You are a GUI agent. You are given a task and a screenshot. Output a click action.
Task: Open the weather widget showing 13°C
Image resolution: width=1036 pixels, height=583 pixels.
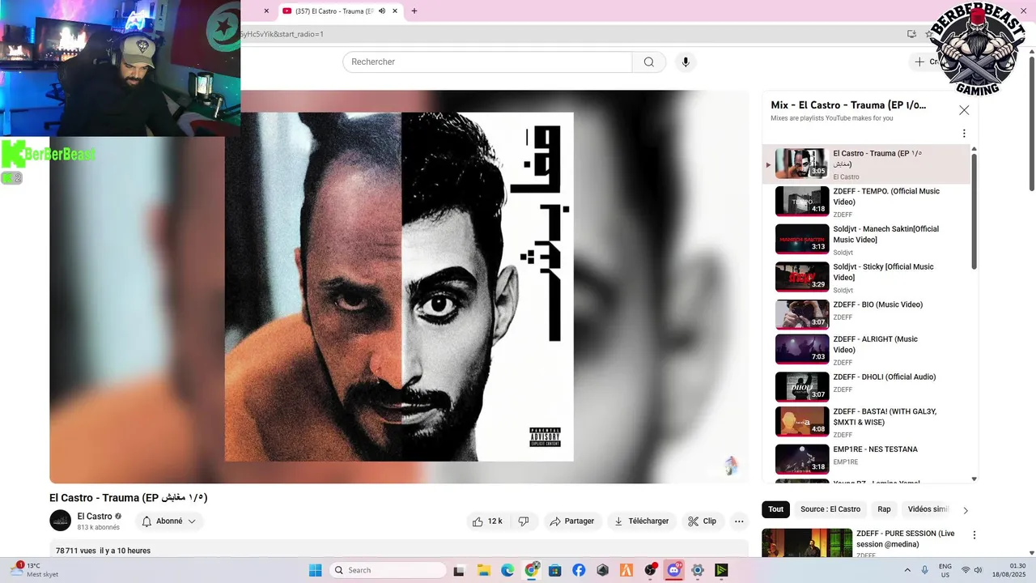pyautogui.click(x=35, y=570)
